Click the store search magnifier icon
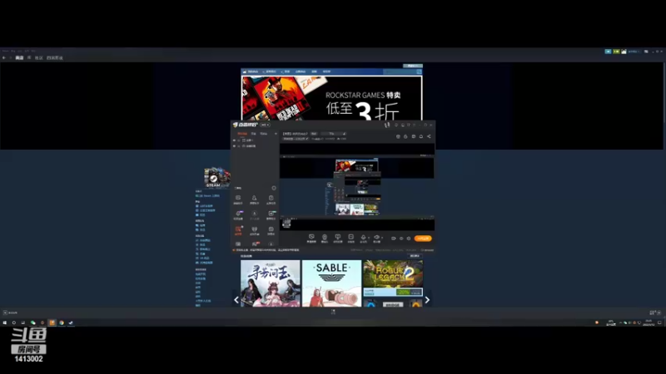Screen dimensions: 666x374 [419, 71]
